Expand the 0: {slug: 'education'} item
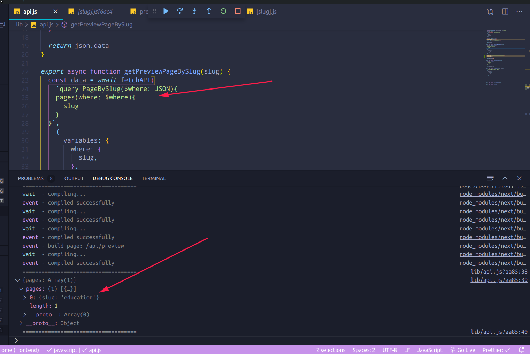This screenshot has height=354, width=530. point(25,298)
